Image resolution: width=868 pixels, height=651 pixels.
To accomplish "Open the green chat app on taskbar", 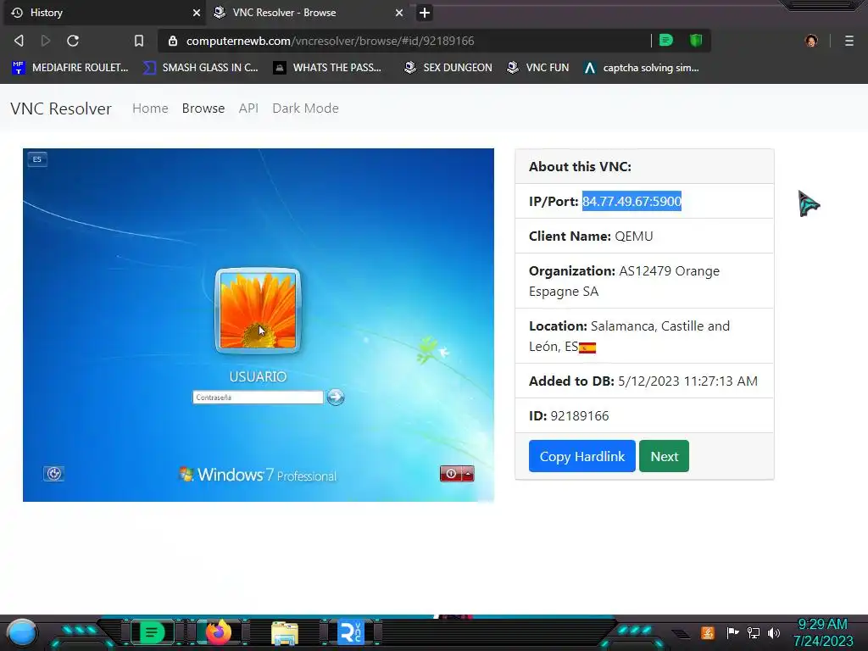I will click(152, 632).
